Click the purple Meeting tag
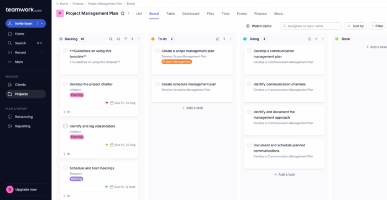Image resolution: width=387 pixels, height=200 pixels. [x=76, y=179]
